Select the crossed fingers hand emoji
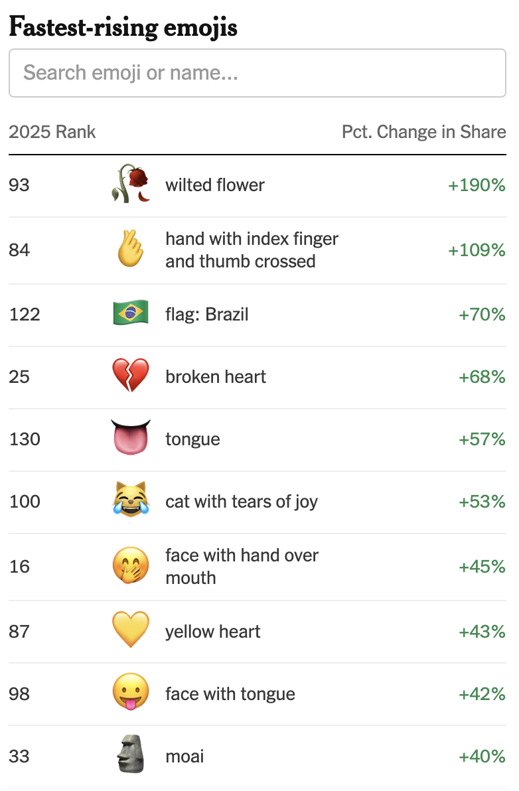The width and height of the screenshot is (519, 791). (131, 249)
